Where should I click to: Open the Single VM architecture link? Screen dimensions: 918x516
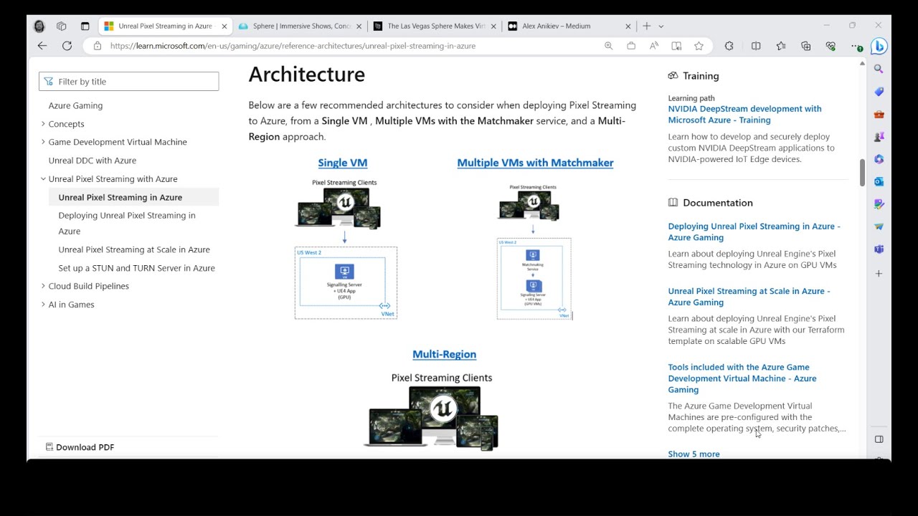point(343,163)
